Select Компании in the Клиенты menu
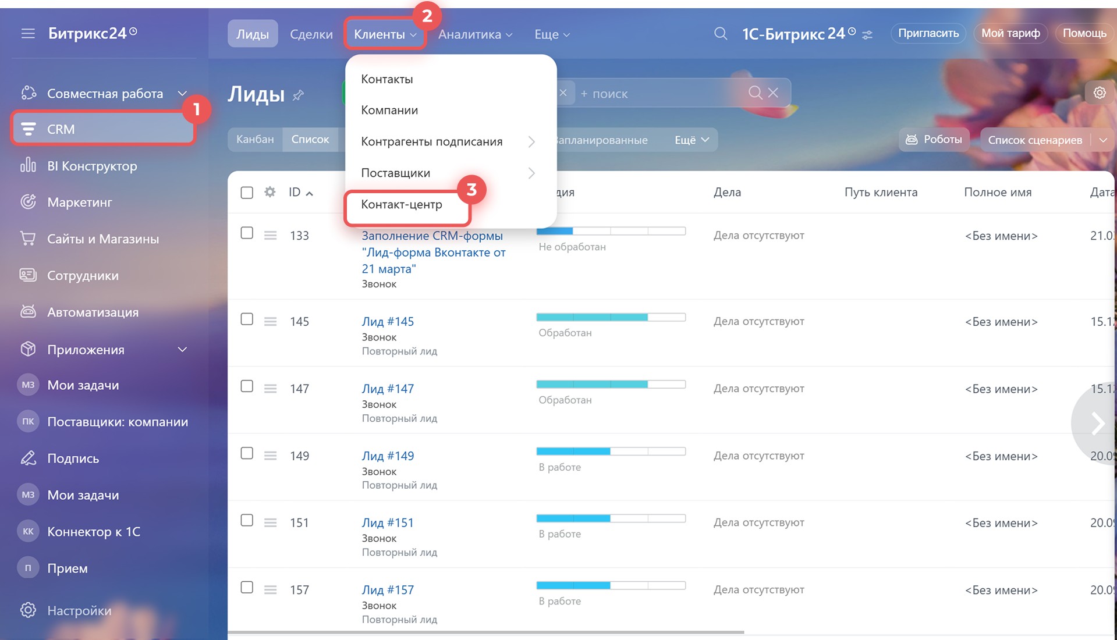 coord(389,110)
